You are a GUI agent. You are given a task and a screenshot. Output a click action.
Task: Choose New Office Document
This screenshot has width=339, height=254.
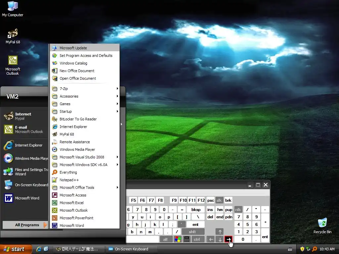(85, 71)
